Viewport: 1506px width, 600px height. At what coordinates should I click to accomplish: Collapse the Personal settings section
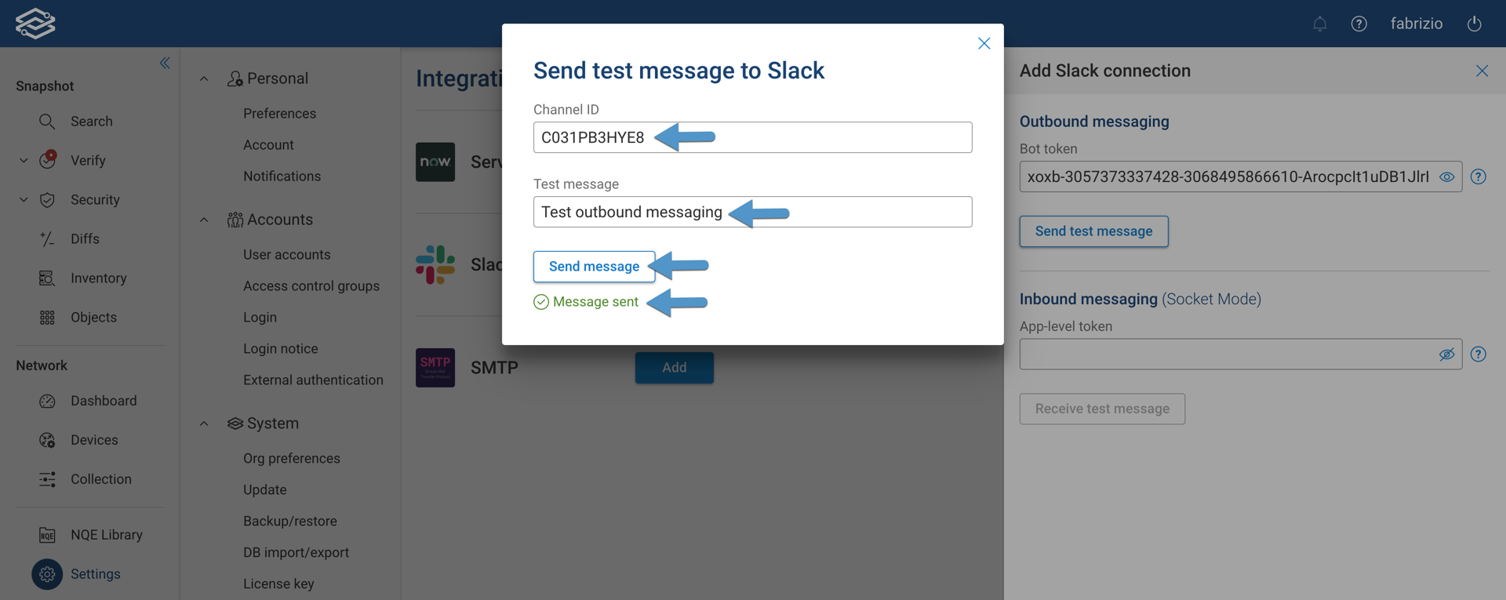coord(204,78)
